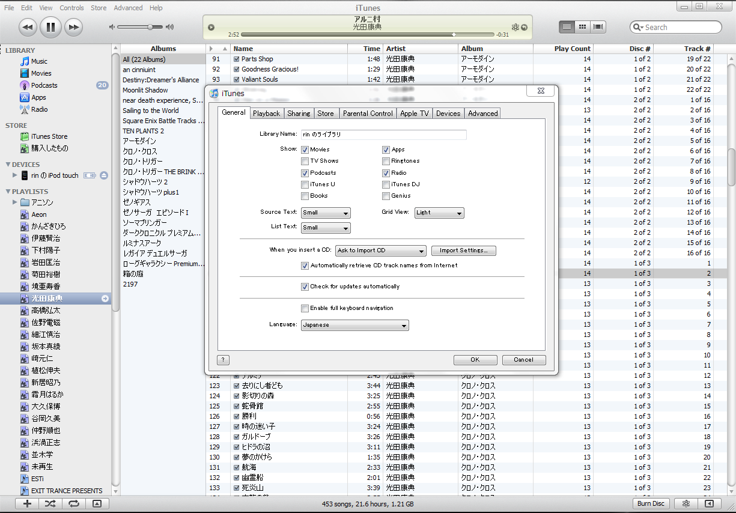Open the CD insert action dropdown

pos(381,250)
